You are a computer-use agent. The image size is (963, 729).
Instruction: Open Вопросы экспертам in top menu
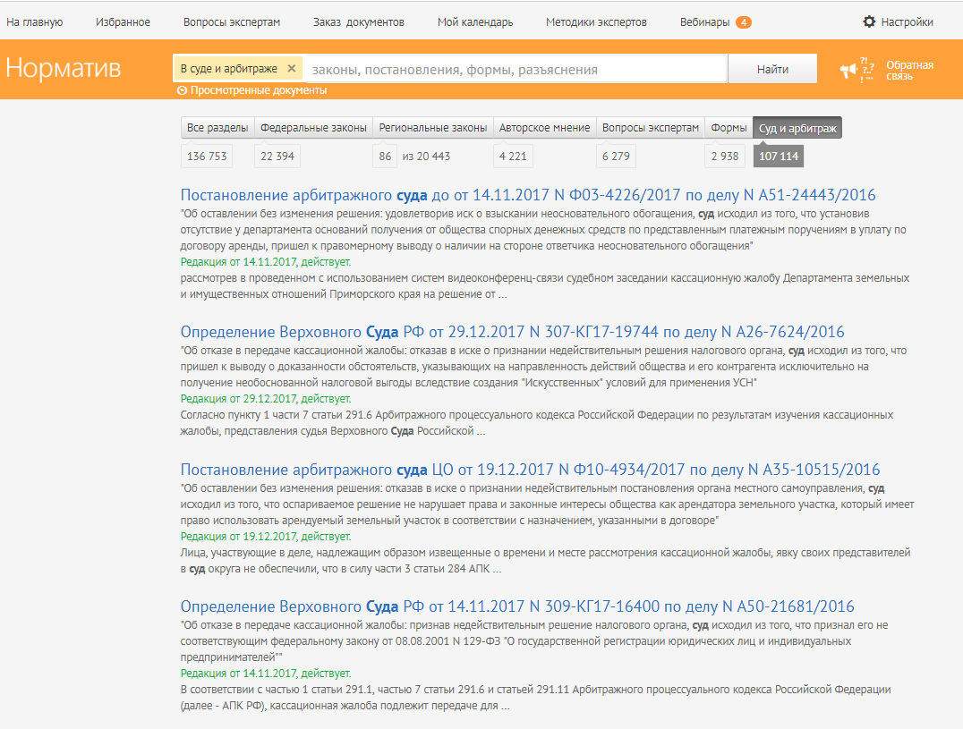232,22
